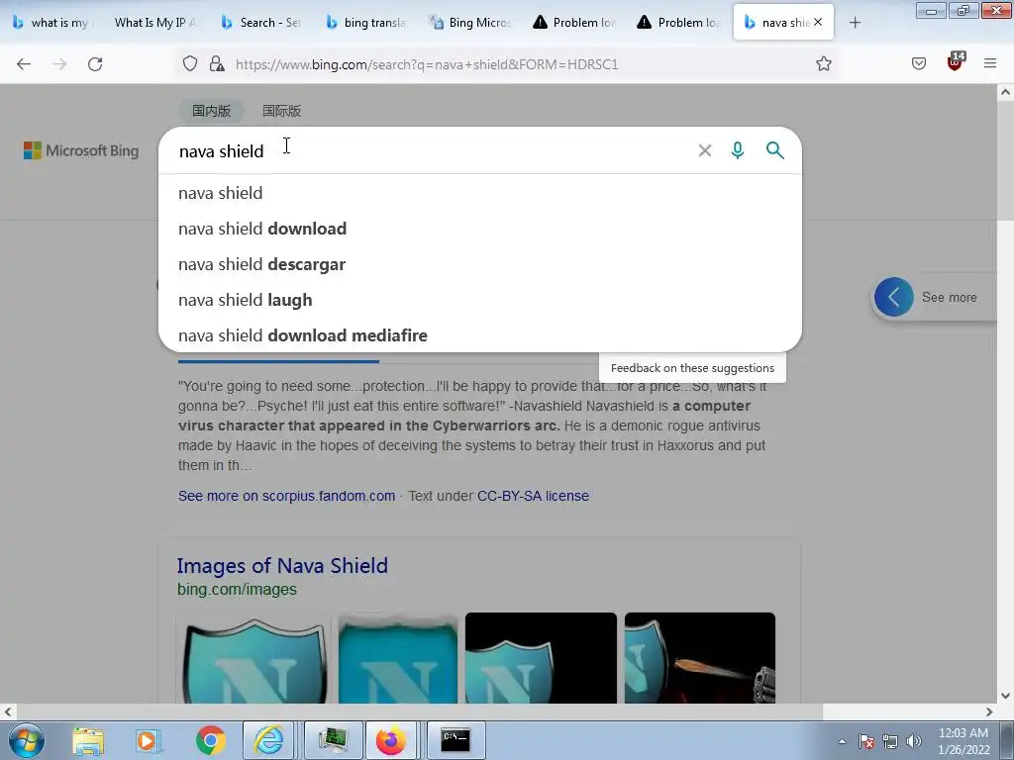
Task: Click the site security padlock icon
Action: (x=217, y=64)
